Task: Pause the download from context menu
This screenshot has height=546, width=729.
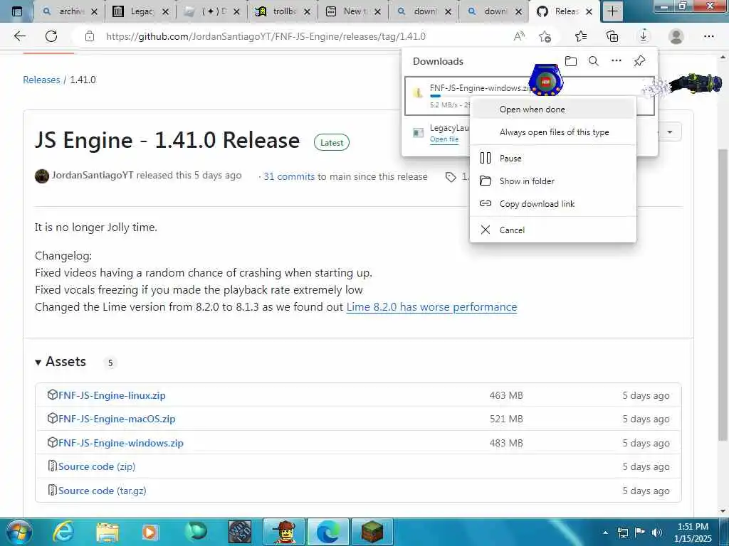Action: tap(552, 158)
